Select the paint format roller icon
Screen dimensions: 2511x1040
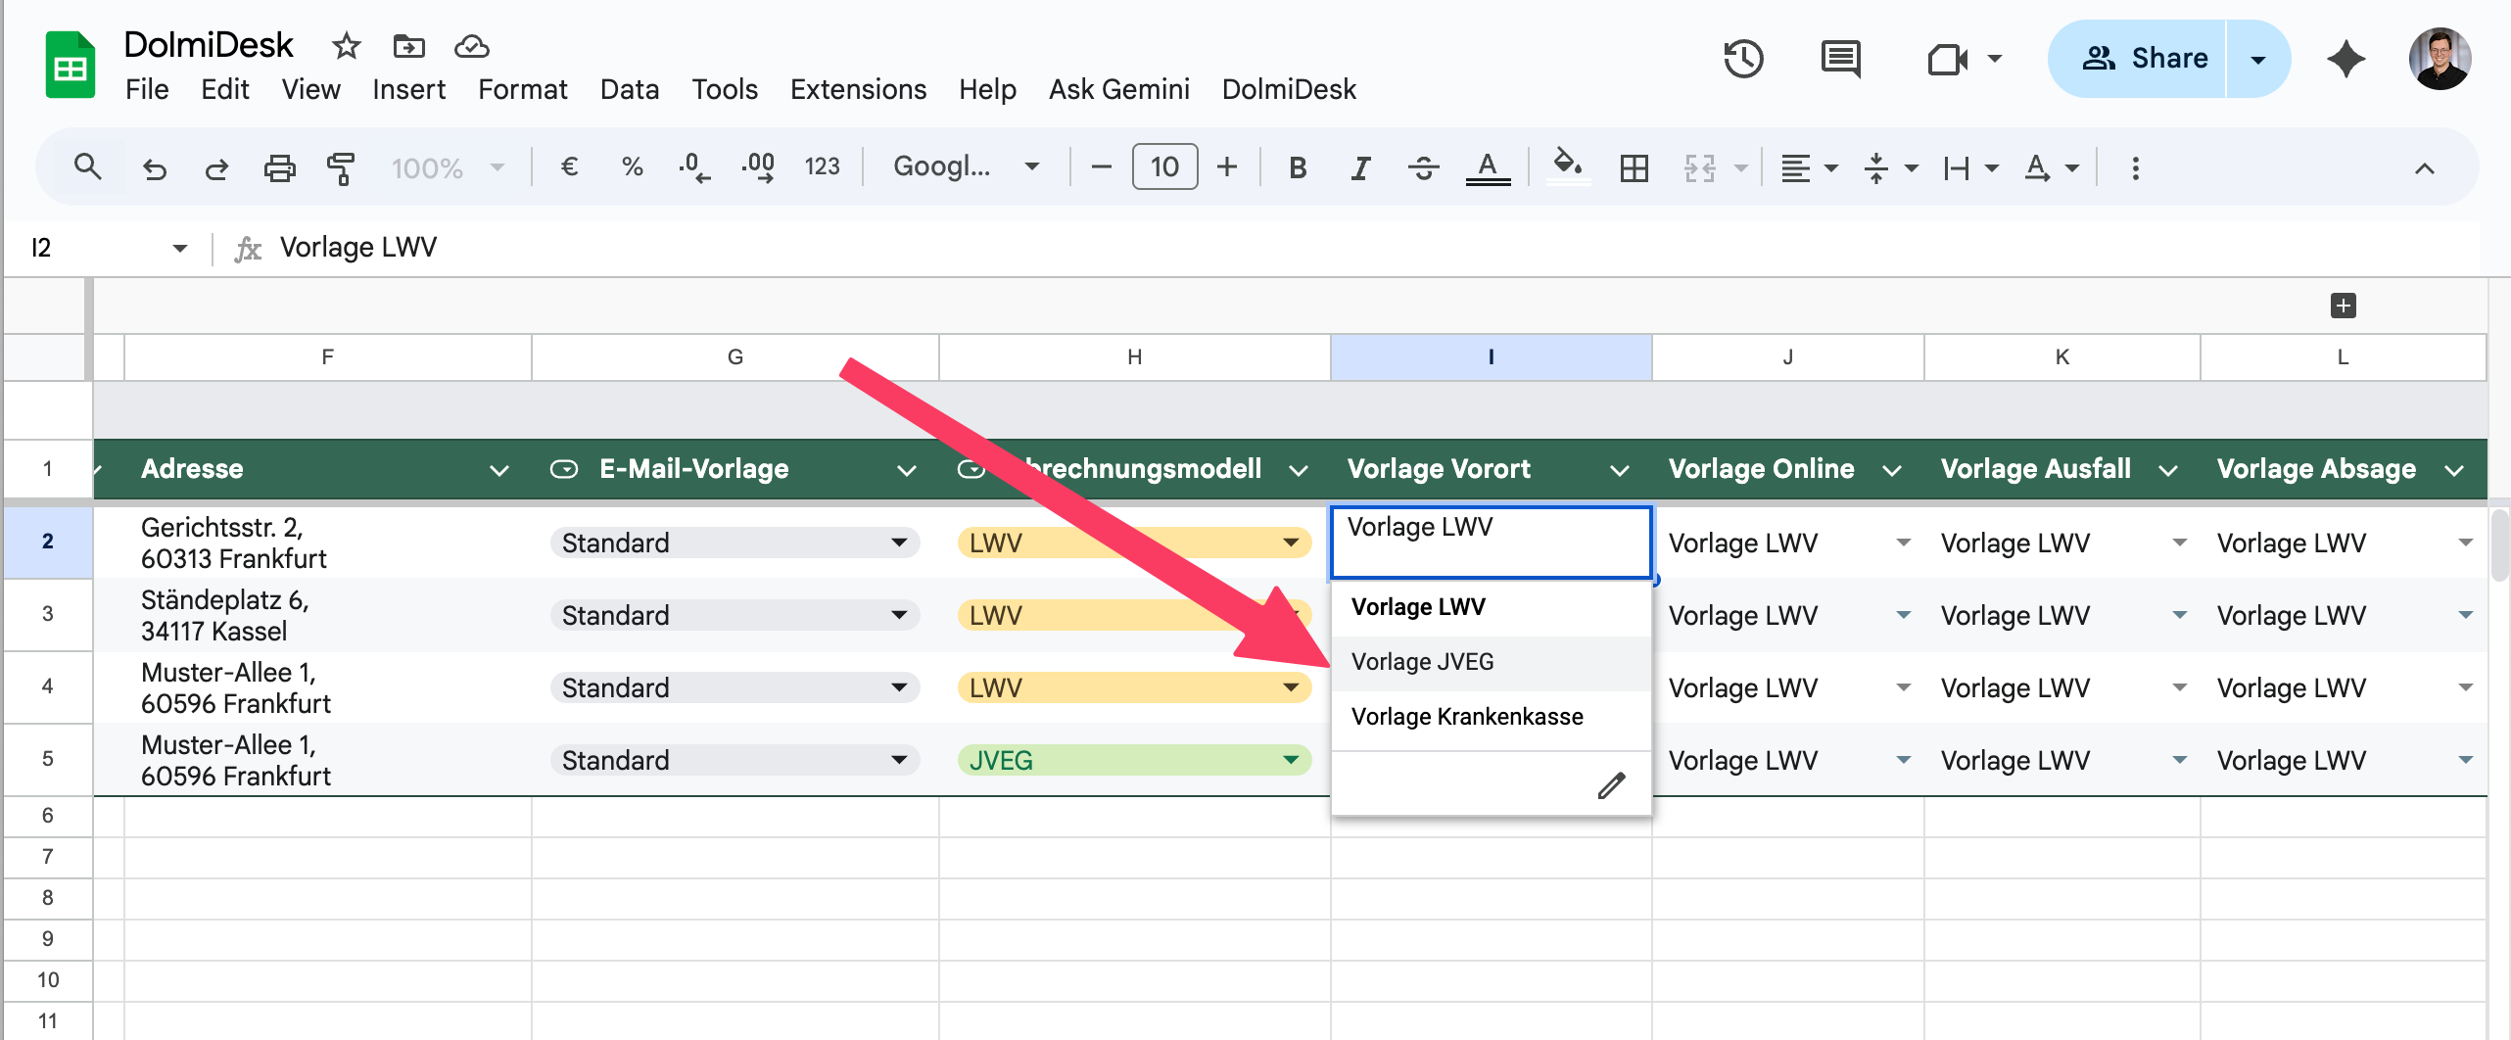click(340, 168)
